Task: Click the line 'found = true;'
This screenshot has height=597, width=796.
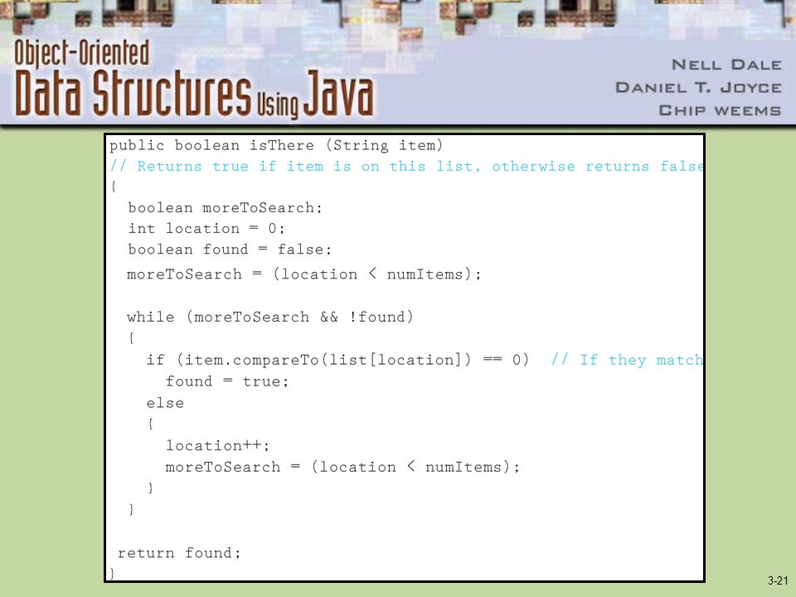Action: point(227,381)
